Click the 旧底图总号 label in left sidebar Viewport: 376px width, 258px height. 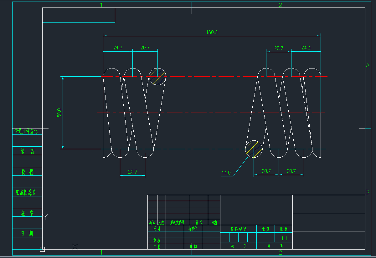click(27, 192)
